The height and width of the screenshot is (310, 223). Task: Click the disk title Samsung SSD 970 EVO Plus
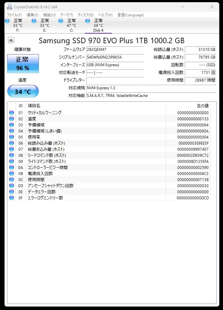(112, 41)
